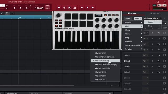The height and width of the screenshot is (94, 168).
Task: Open the PAD PERFORM tab at bottom
Action: tap(12, 93)
